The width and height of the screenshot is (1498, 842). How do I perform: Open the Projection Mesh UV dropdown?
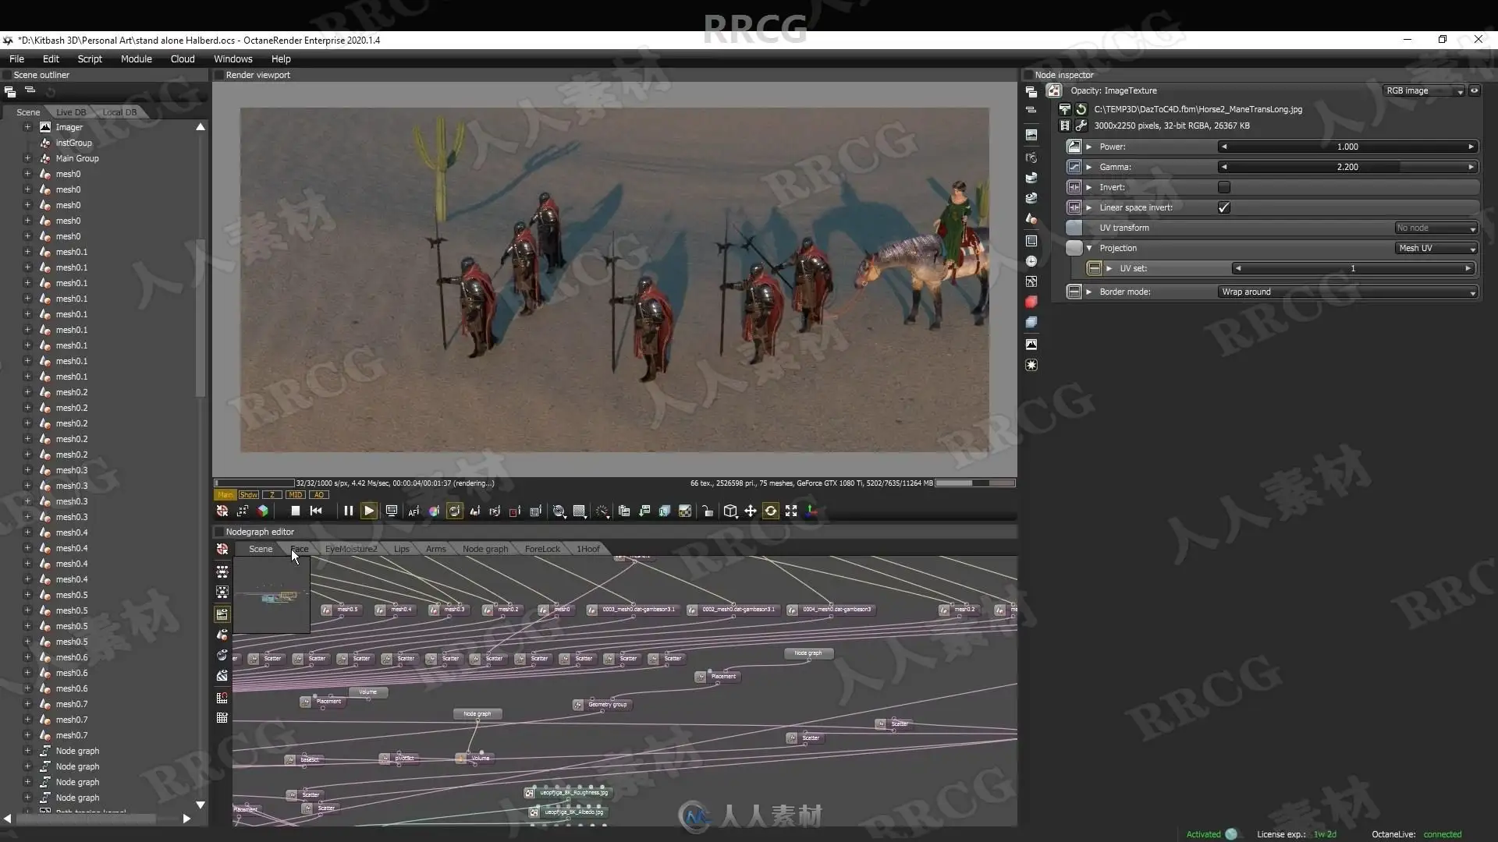1436,249
